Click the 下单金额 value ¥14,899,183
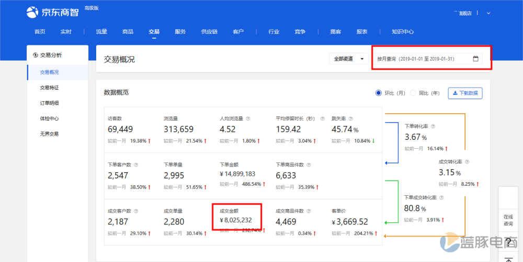This screenshot has height=262, width=523. (x=237, y=174)
